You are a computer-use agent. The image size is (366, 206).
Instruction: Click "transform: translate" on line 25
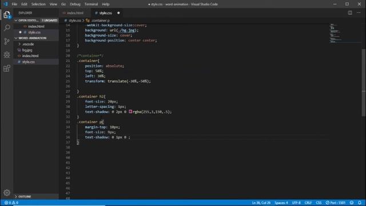click(105, 81)
